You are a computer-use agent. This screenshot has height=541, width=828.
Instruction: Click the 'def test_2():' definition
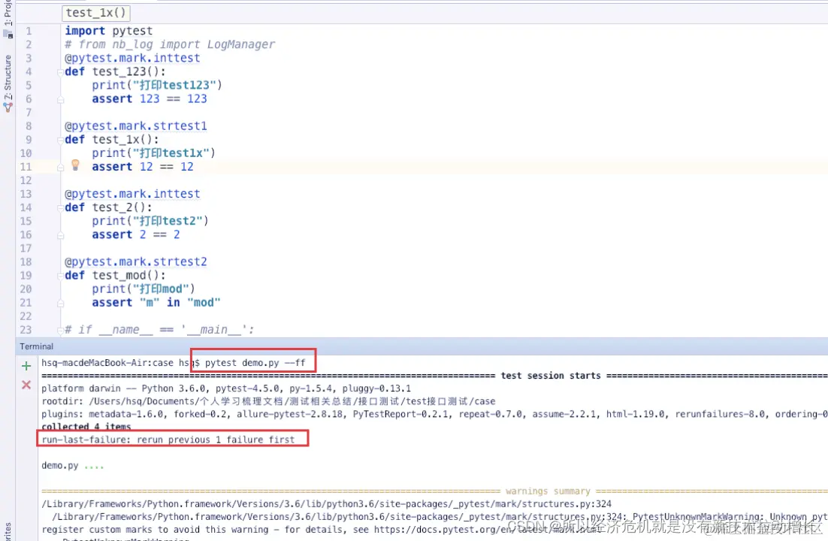point(108,207)
